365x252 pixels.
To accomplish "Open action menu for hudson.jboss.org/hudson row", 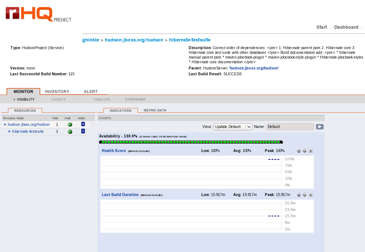I will coord(83,124).
